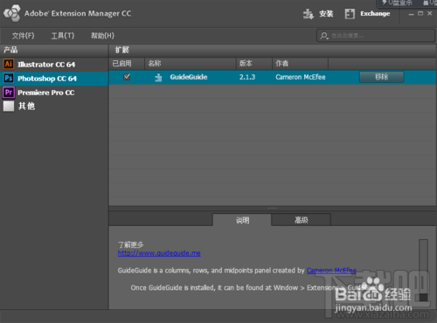The height and width of the screenshot is (323, 437).
Task: Select the Premiere Pro CC Pr icon
Action: (x=9, y=93)
